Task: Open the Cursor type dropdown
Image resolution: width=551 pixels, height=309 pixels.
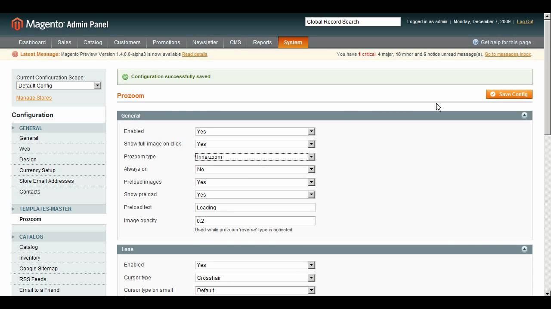Action: [x=255, y=278]
